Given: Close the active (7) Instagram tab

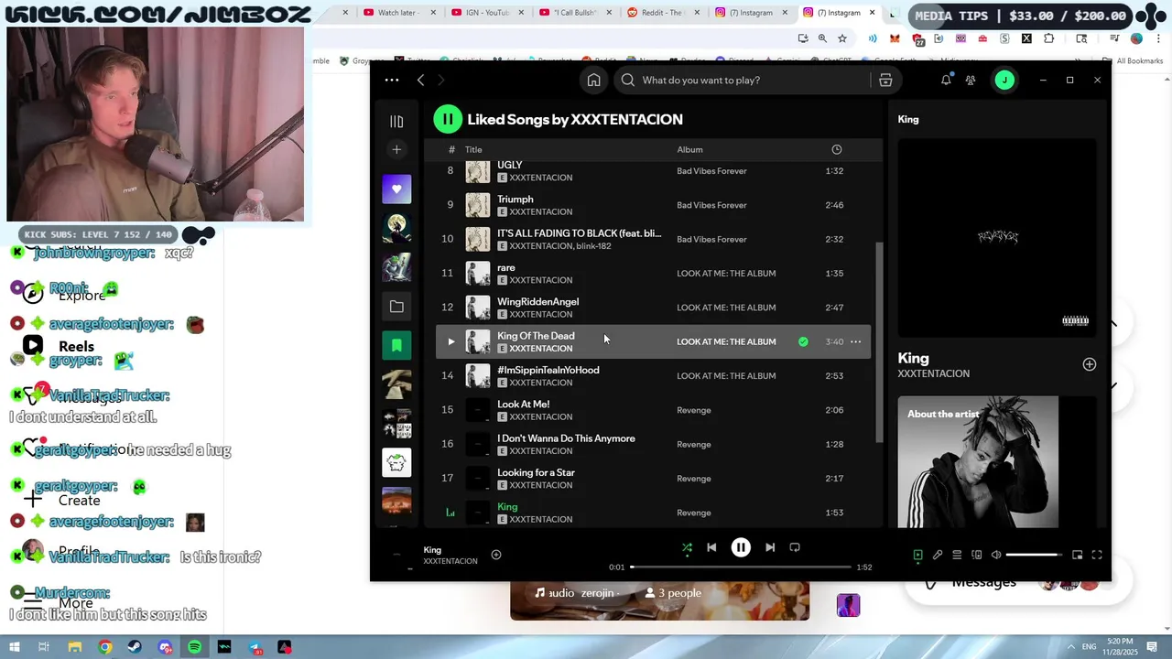Looking at the screenshot, I should point(873,13).
